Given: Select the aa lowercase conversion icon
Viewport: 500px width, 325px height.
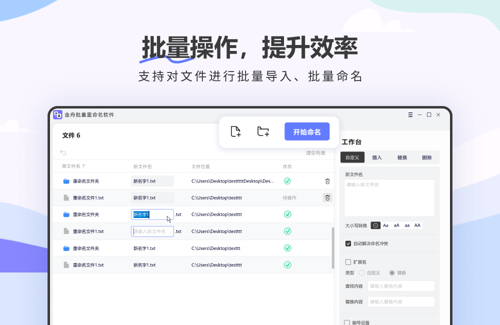Looking at the screenshot, I should (406, 225).
